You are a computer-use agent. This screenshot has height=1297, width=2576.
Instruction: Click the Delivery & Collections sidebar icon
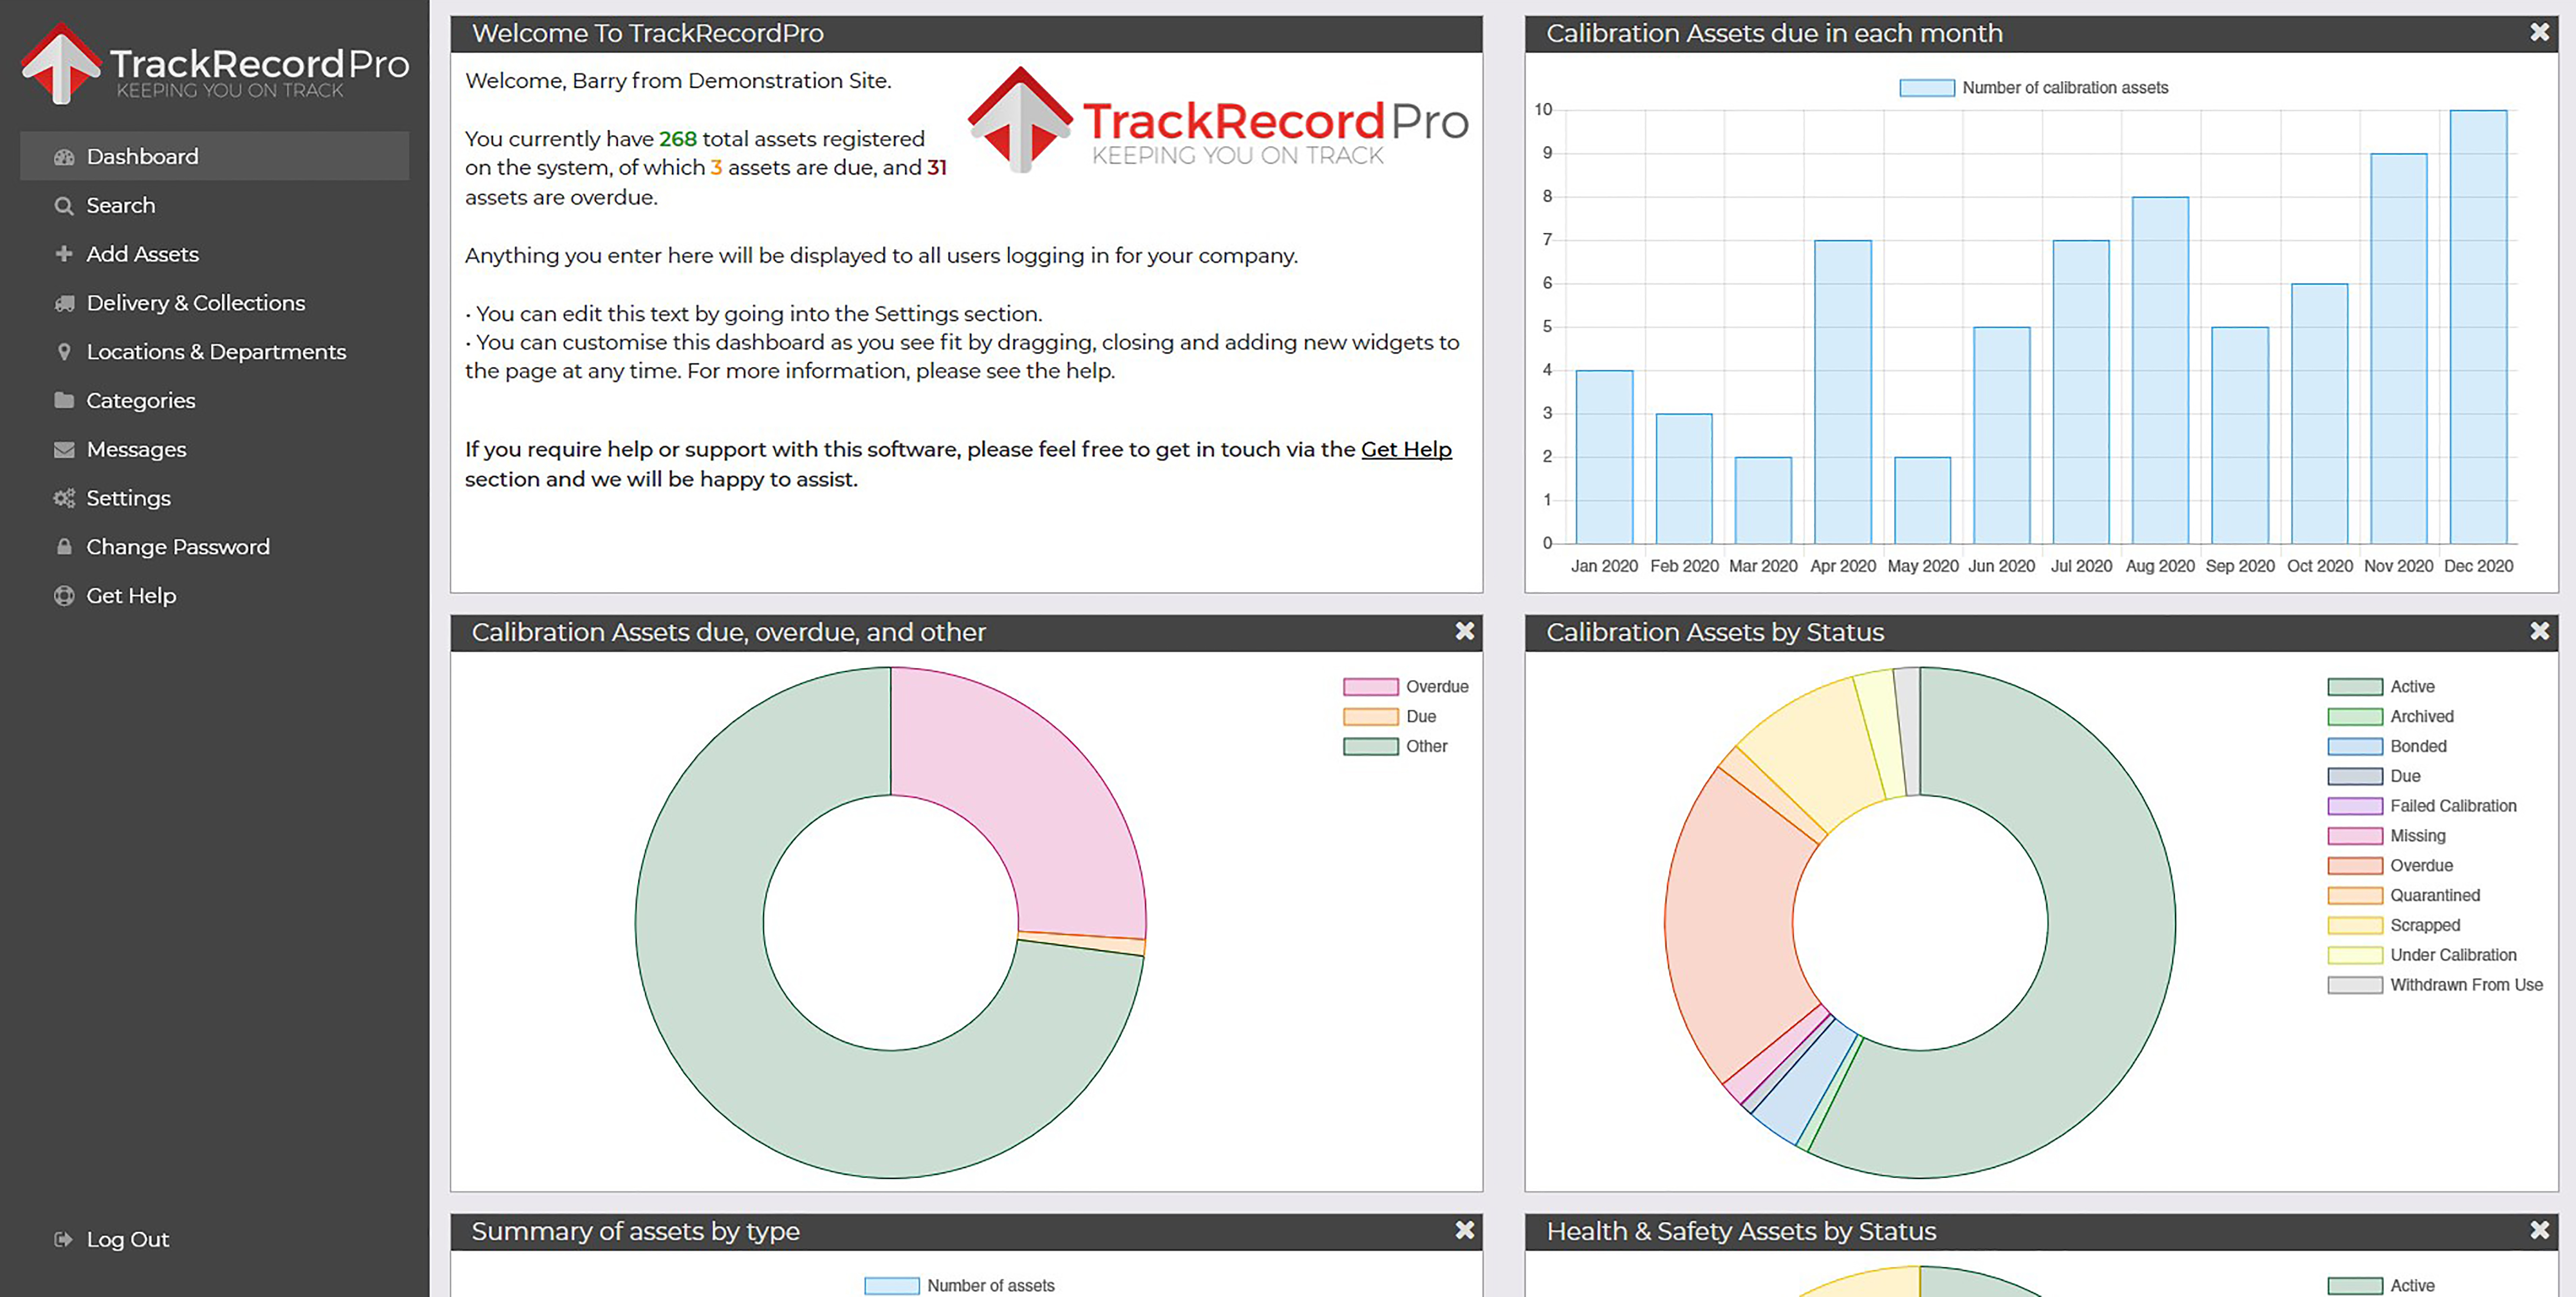point(59,303)
